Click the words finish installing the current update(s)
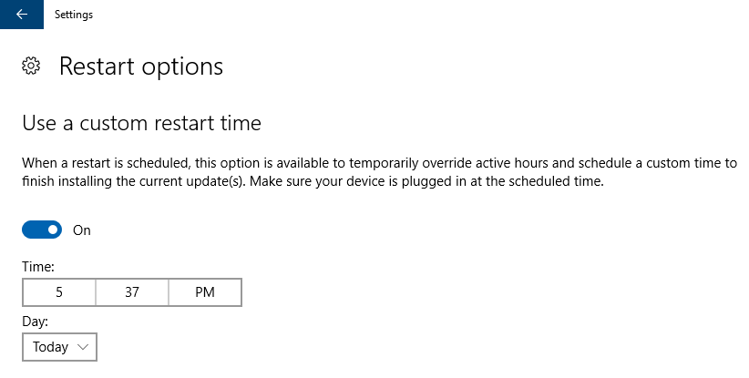 click(x=134, y=181)
